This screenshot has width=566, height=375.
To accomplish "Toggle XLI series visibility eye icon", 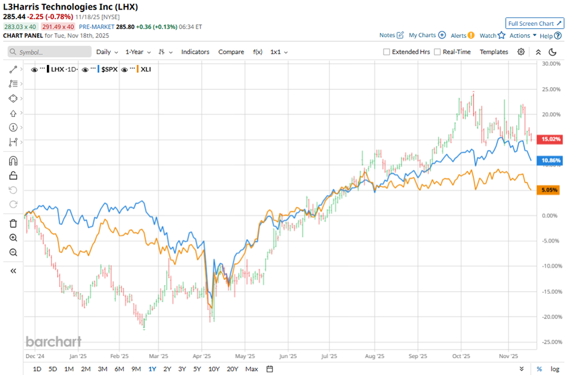I will pyautogui.click(x=125, y=70).
